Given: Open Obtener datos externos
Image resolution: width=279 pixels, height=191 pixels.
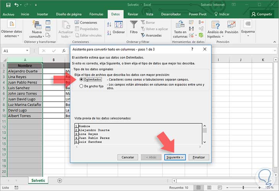Looking at the screenshot, I should pyautogui.click(x=12, y=29).
